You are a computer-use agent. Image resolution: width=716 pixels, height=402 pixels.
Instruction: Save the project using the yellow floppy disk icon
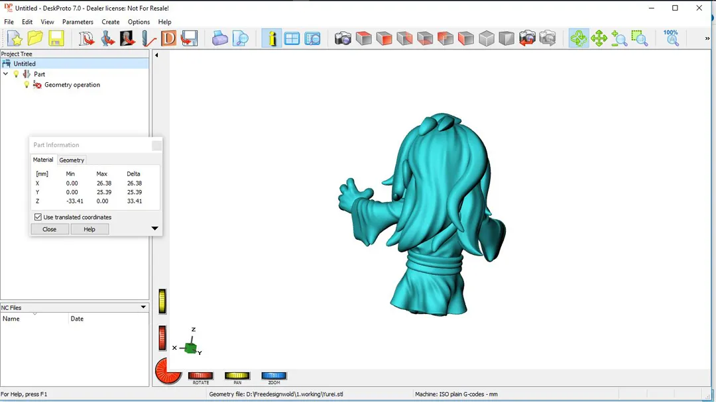tap(56, 39)
